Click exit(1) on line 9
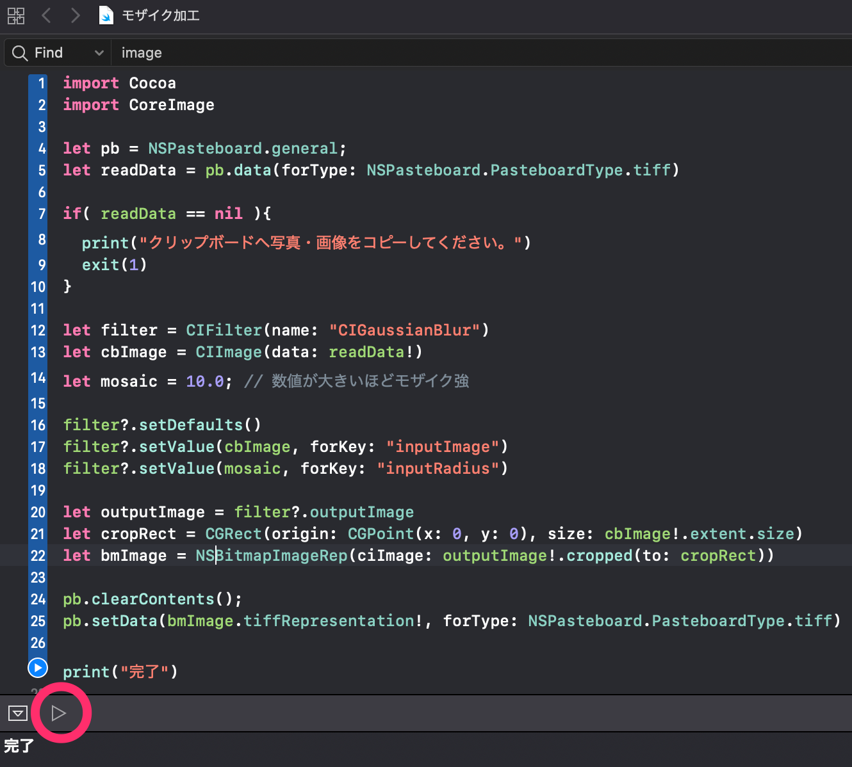Screen dimensions: 852x767 [115, 265]
